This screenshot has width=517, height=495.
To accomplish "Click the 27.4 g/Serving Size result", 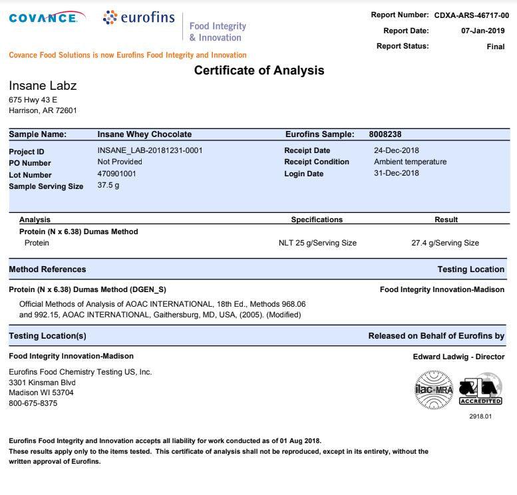I will (444, 243).
